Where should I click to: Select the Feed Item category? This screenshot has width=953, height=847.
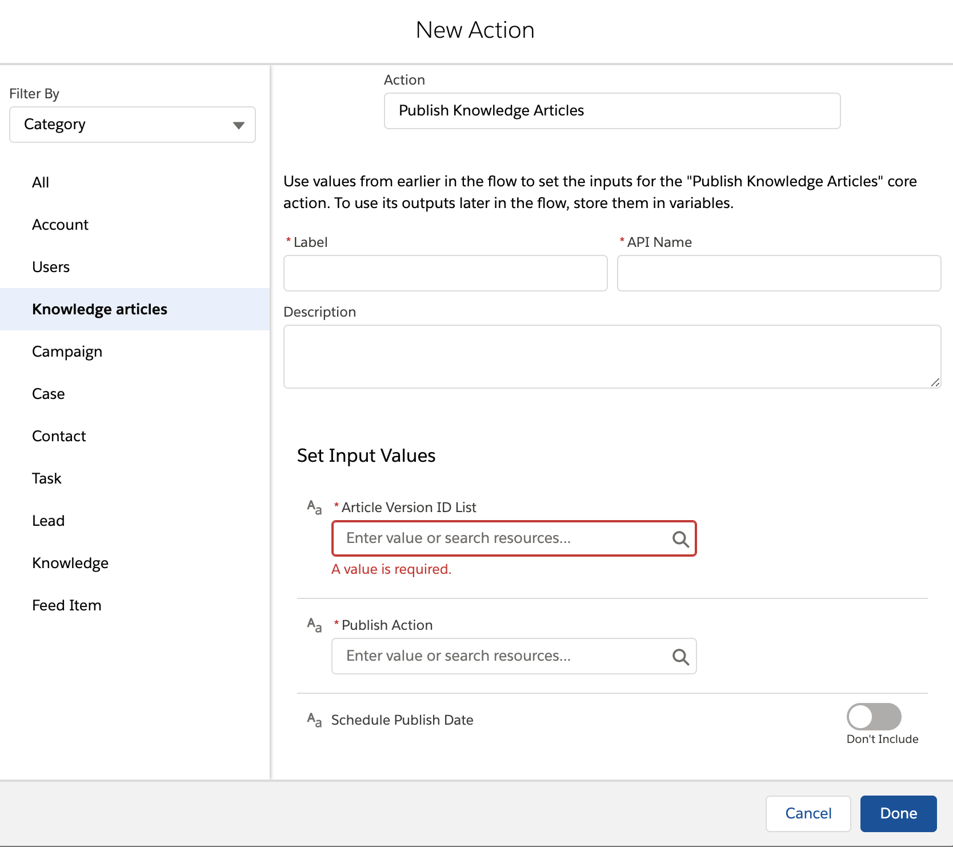[x=67, y=605]
